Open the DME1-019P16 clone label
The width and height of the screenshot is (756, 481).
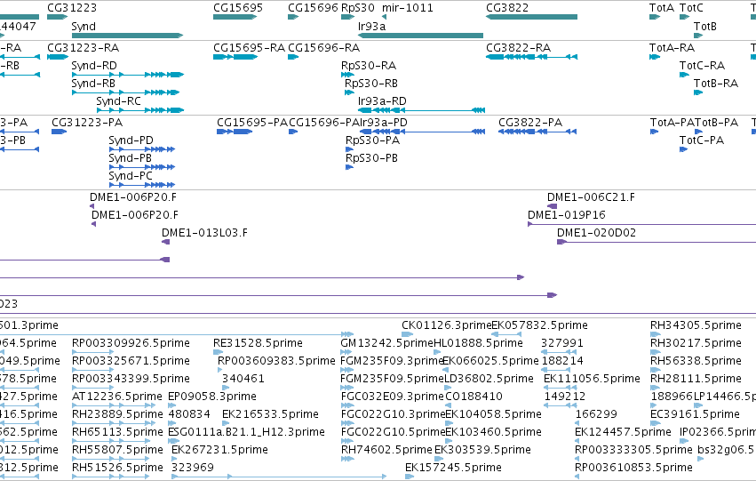coord(567,215)
